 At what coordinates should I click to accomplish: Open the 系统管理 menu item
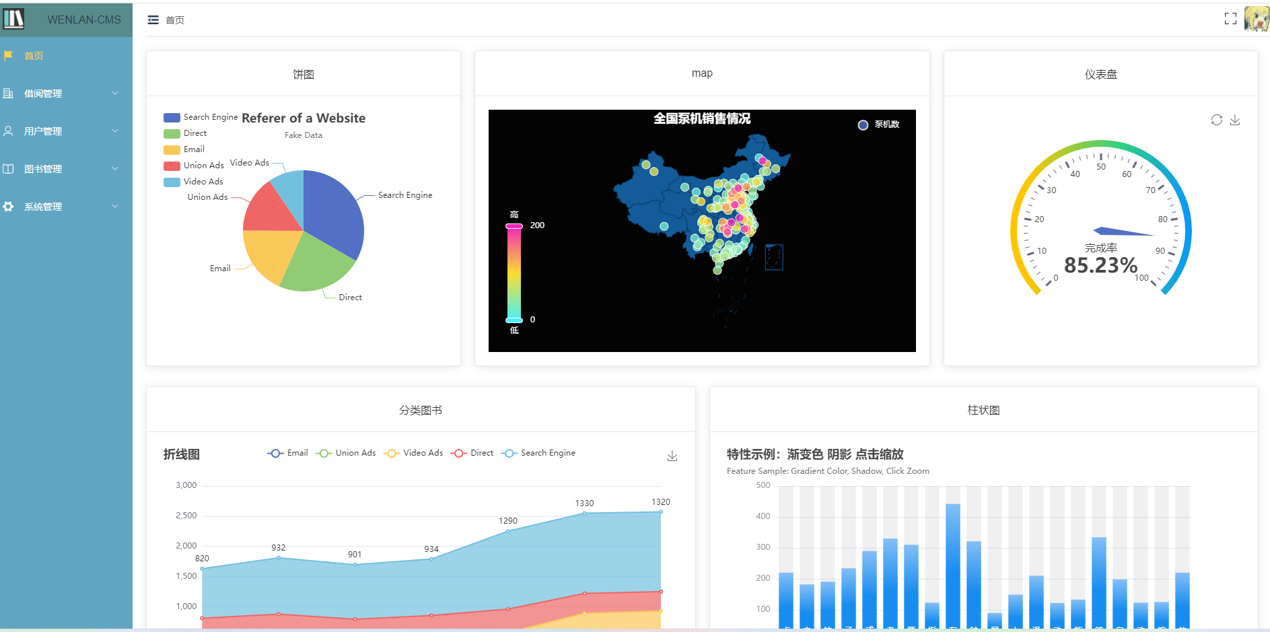point(66,207)
